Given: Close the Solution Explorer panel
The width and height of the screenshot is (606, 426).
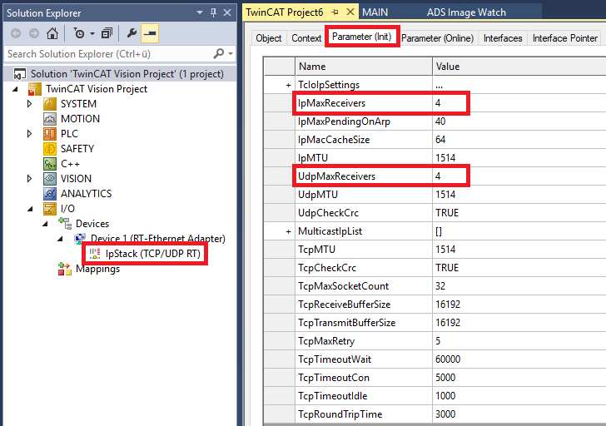Looking at the screenshot, I should 227,12.
